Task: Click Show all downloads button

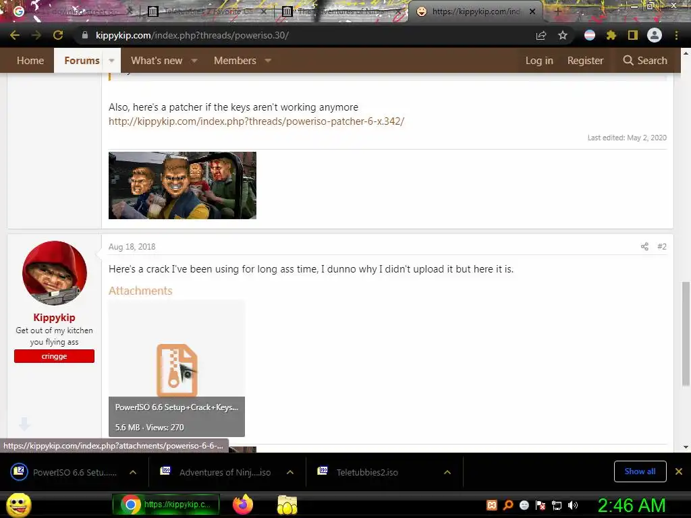Action: click(x=640, y=471)
